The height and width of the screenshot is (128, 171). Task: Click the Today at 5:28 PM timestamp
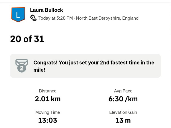tap(56, 18)
